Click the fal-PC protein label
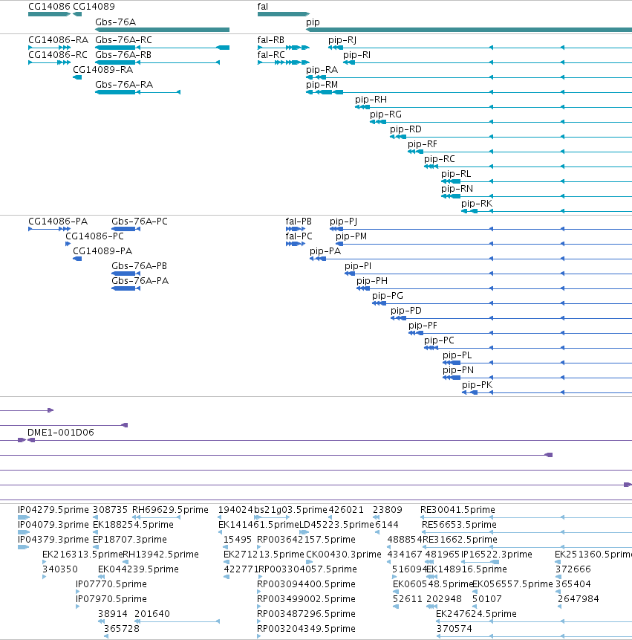 (299, 236)
